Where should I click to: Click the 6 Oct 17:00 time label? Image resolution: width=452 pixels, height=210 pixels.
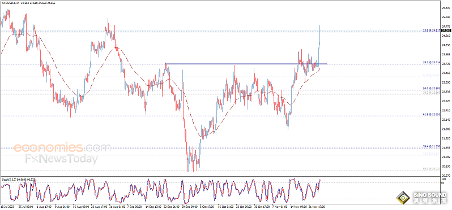click(x=207, y=206)
